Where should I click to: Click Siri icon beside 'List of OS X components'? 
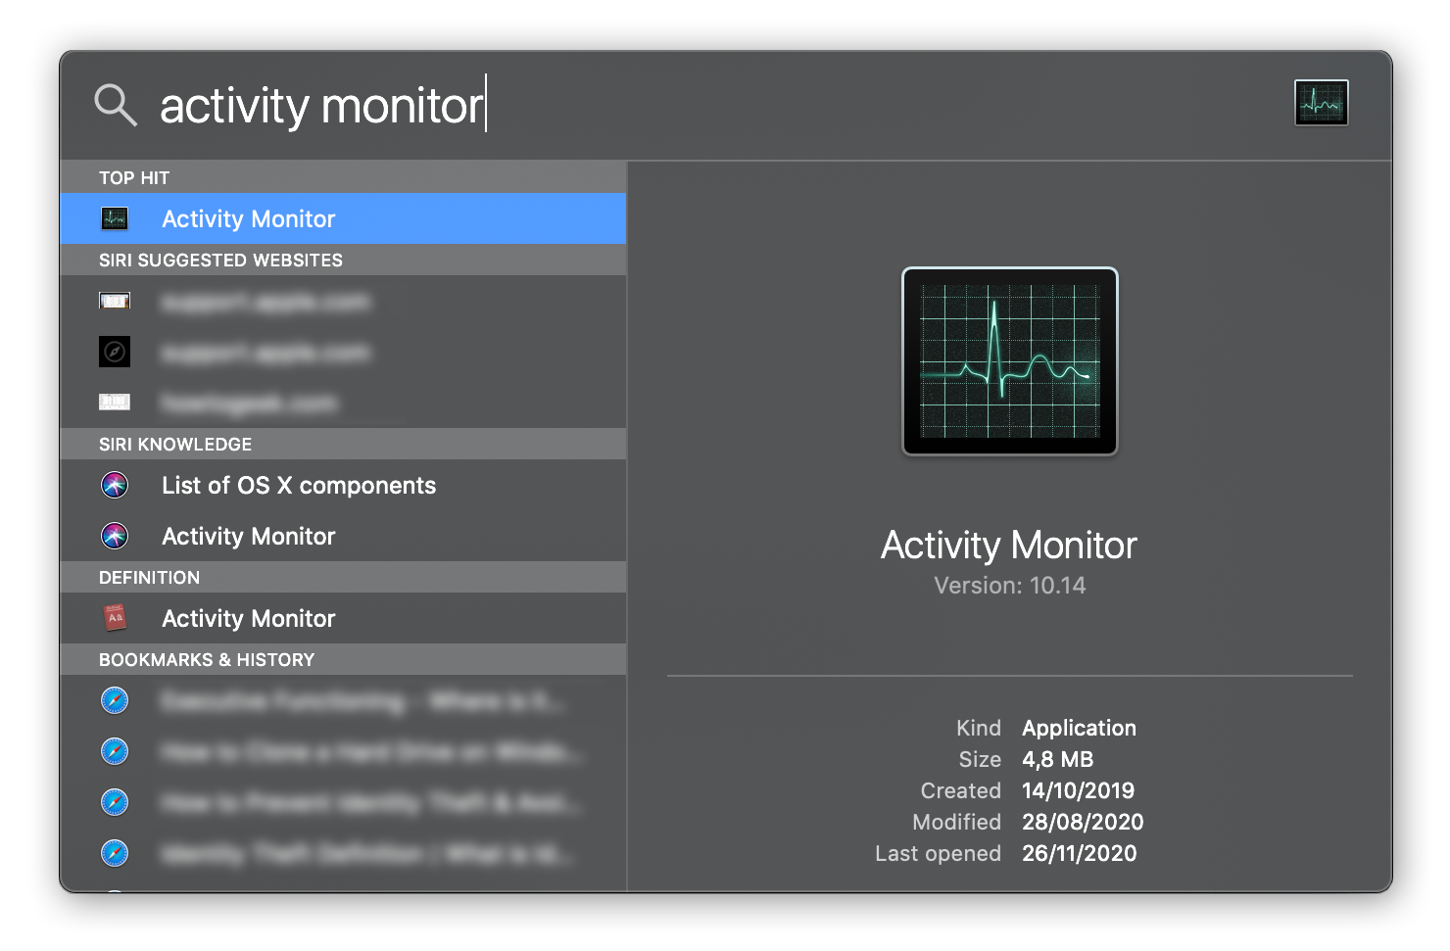click(x=115, y=485)
